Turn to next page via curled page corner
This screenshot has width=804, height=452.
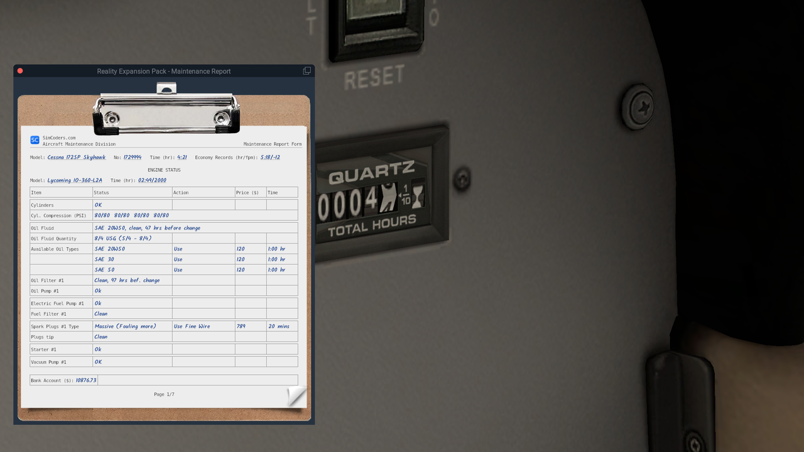(x=296, y=397)
